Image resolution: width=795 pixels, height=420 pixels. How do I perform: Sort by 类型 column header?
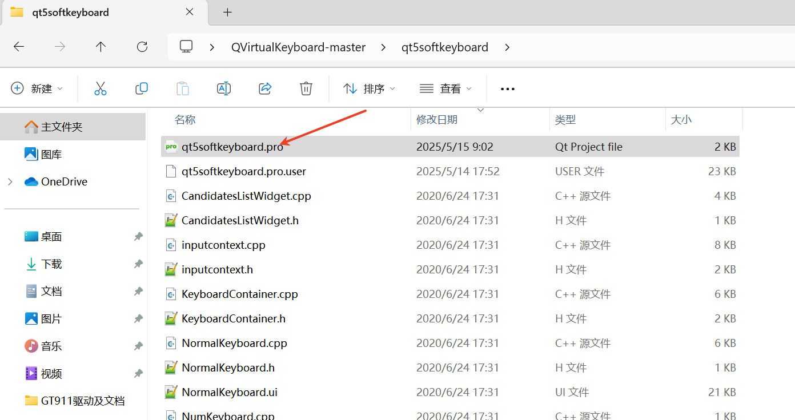[565, 120]
